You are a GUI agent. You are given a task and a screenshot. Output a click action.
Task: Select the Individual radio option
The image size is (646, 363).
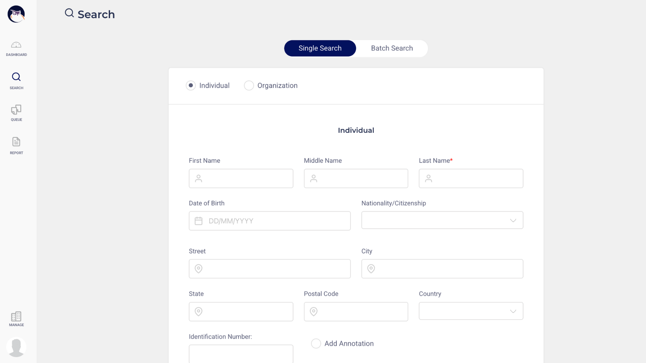coord(191,85)
